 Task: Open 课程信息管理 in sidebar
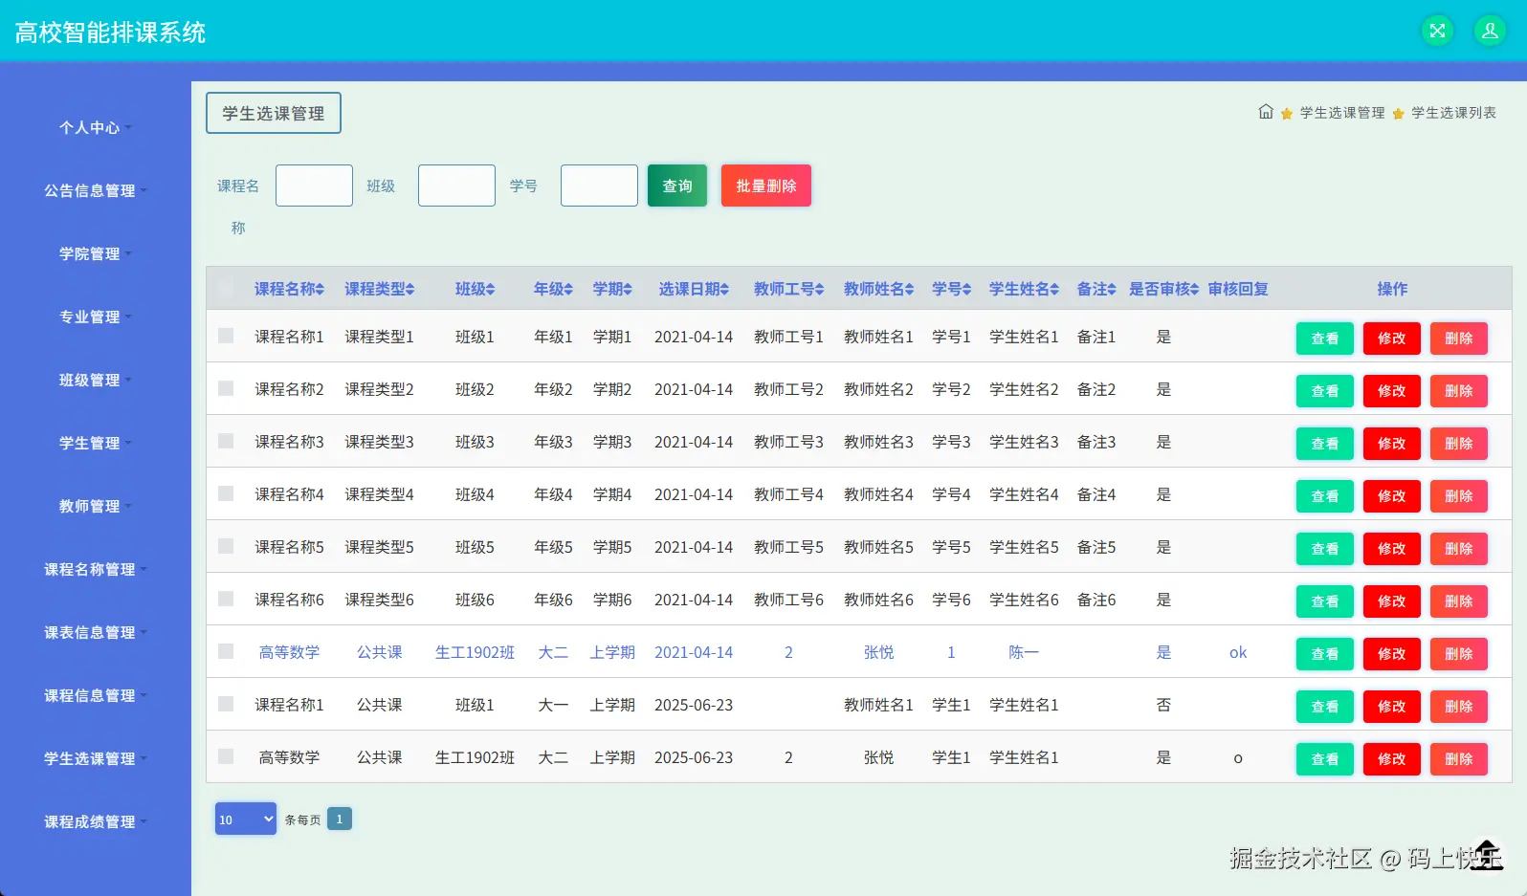tap(95, 695)
